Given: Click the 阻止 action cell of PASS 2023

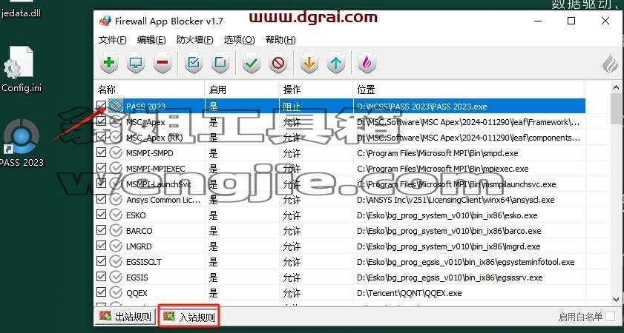Looking at the screenshot, I should point(292,107).
